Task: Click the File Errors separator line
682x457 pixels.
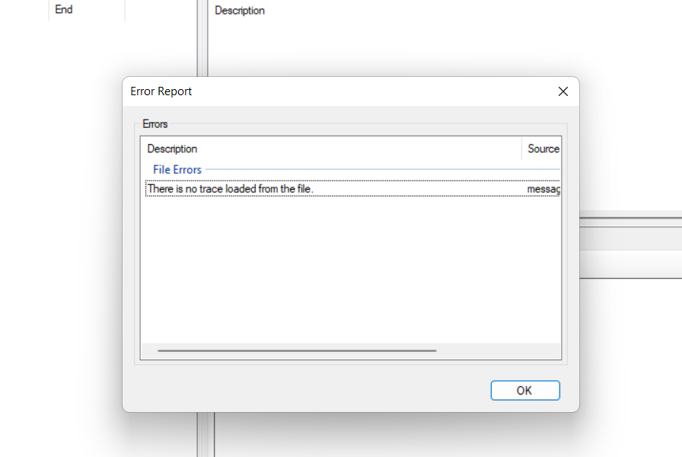Action: (x=343, y=169)
